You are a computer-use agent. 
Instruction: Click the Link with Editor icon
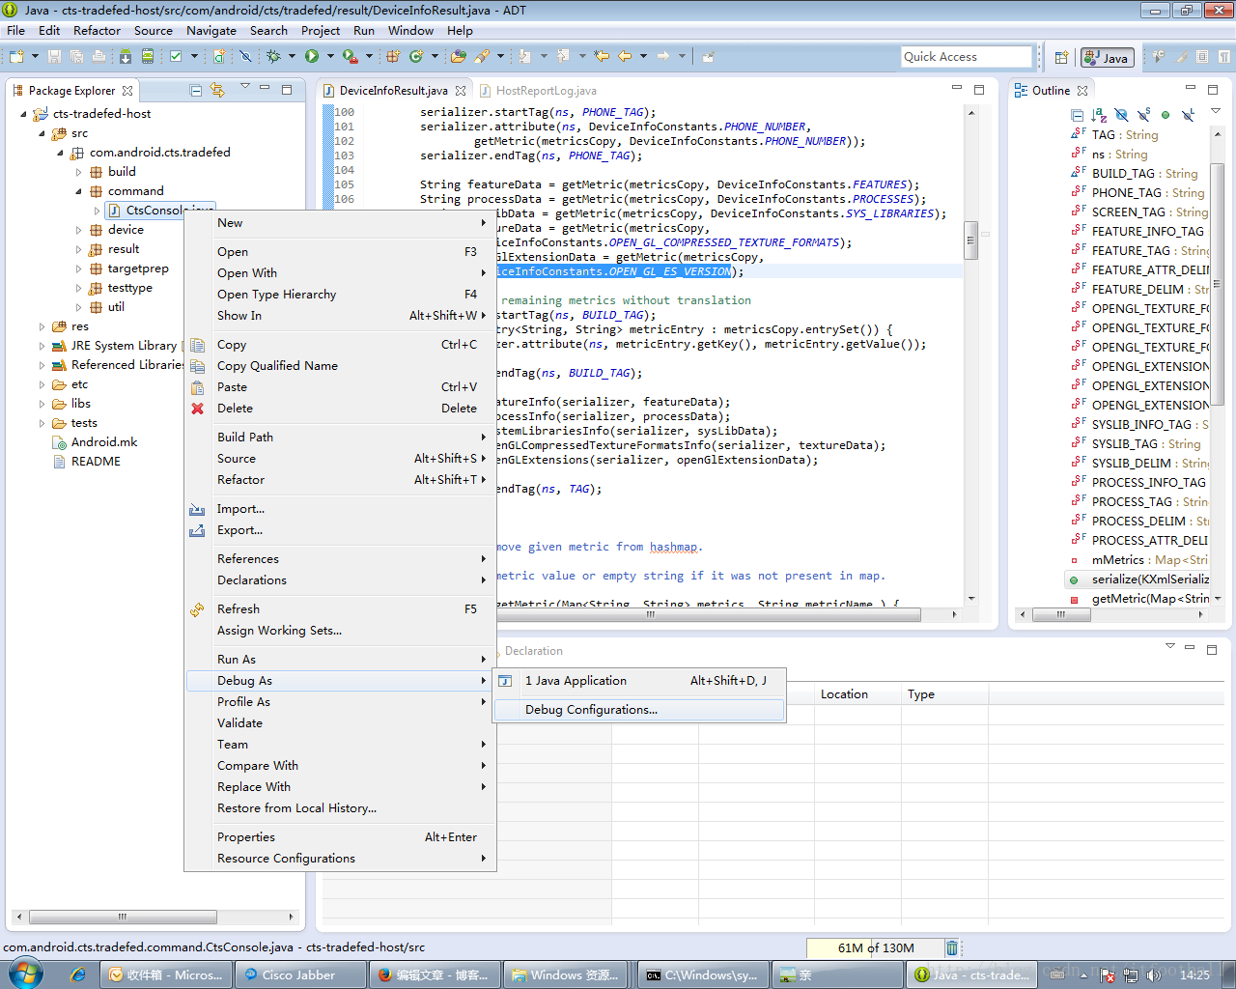click(x=217, y=90)
